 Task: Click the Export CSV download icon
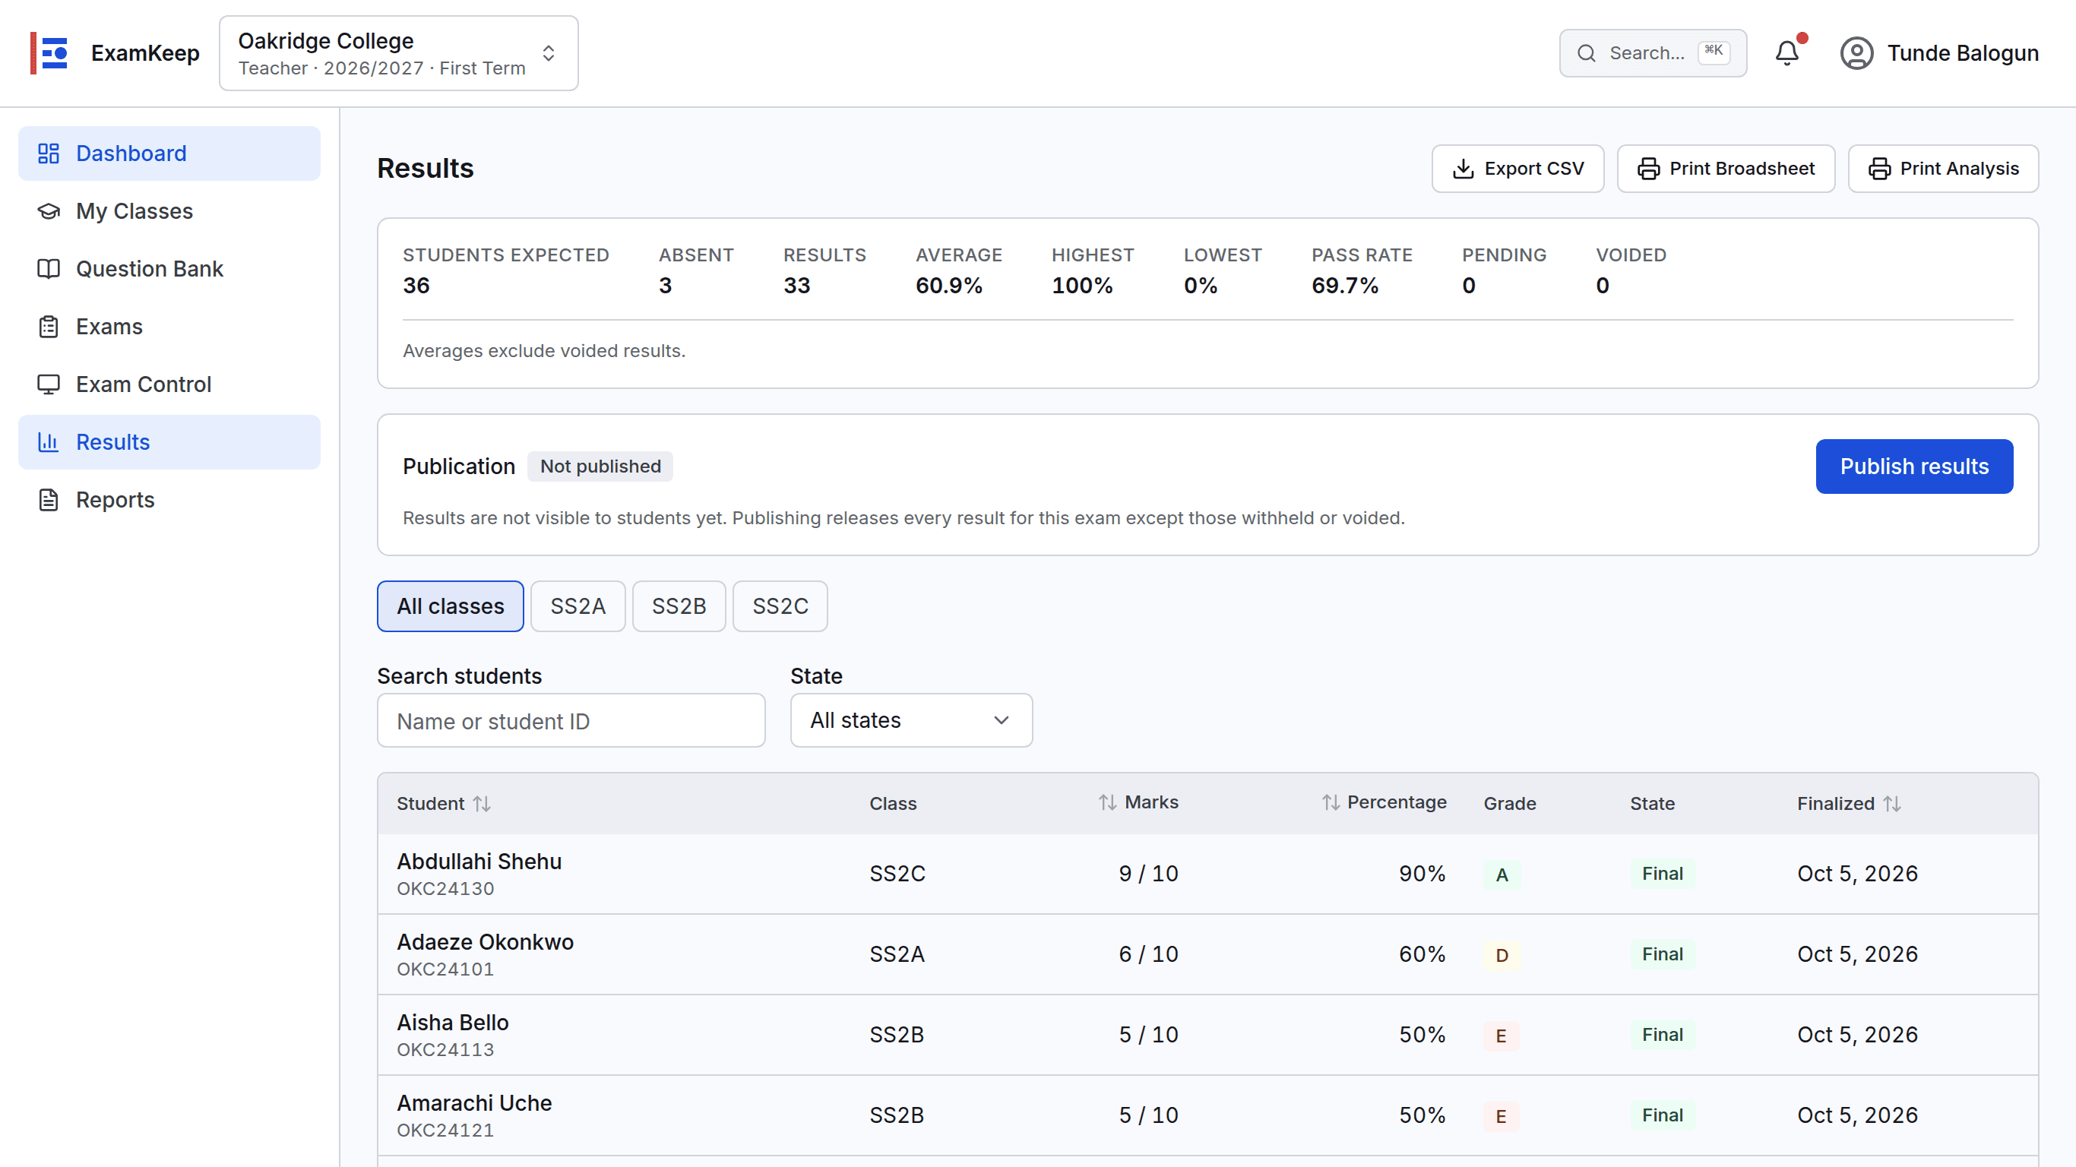click(x=1463, y=169)
